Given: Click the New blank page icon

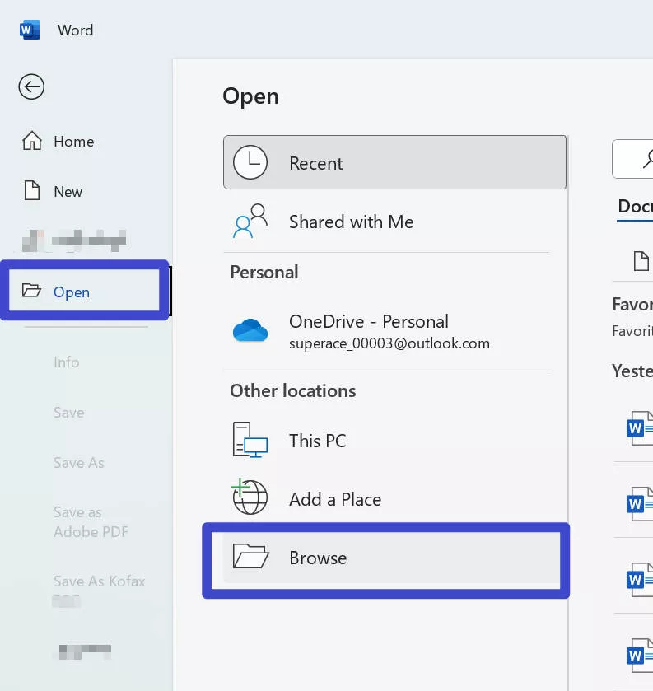Looking at the screenshot, I should coord(32,191).
